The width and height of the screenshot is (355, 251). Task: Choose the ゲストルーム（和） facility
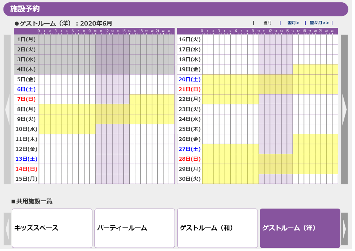(217, 228)
